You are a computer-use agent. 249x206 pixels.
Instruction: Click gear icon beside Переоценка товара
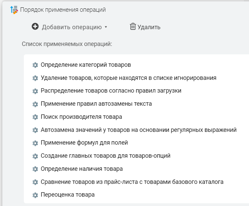(35, 195)
